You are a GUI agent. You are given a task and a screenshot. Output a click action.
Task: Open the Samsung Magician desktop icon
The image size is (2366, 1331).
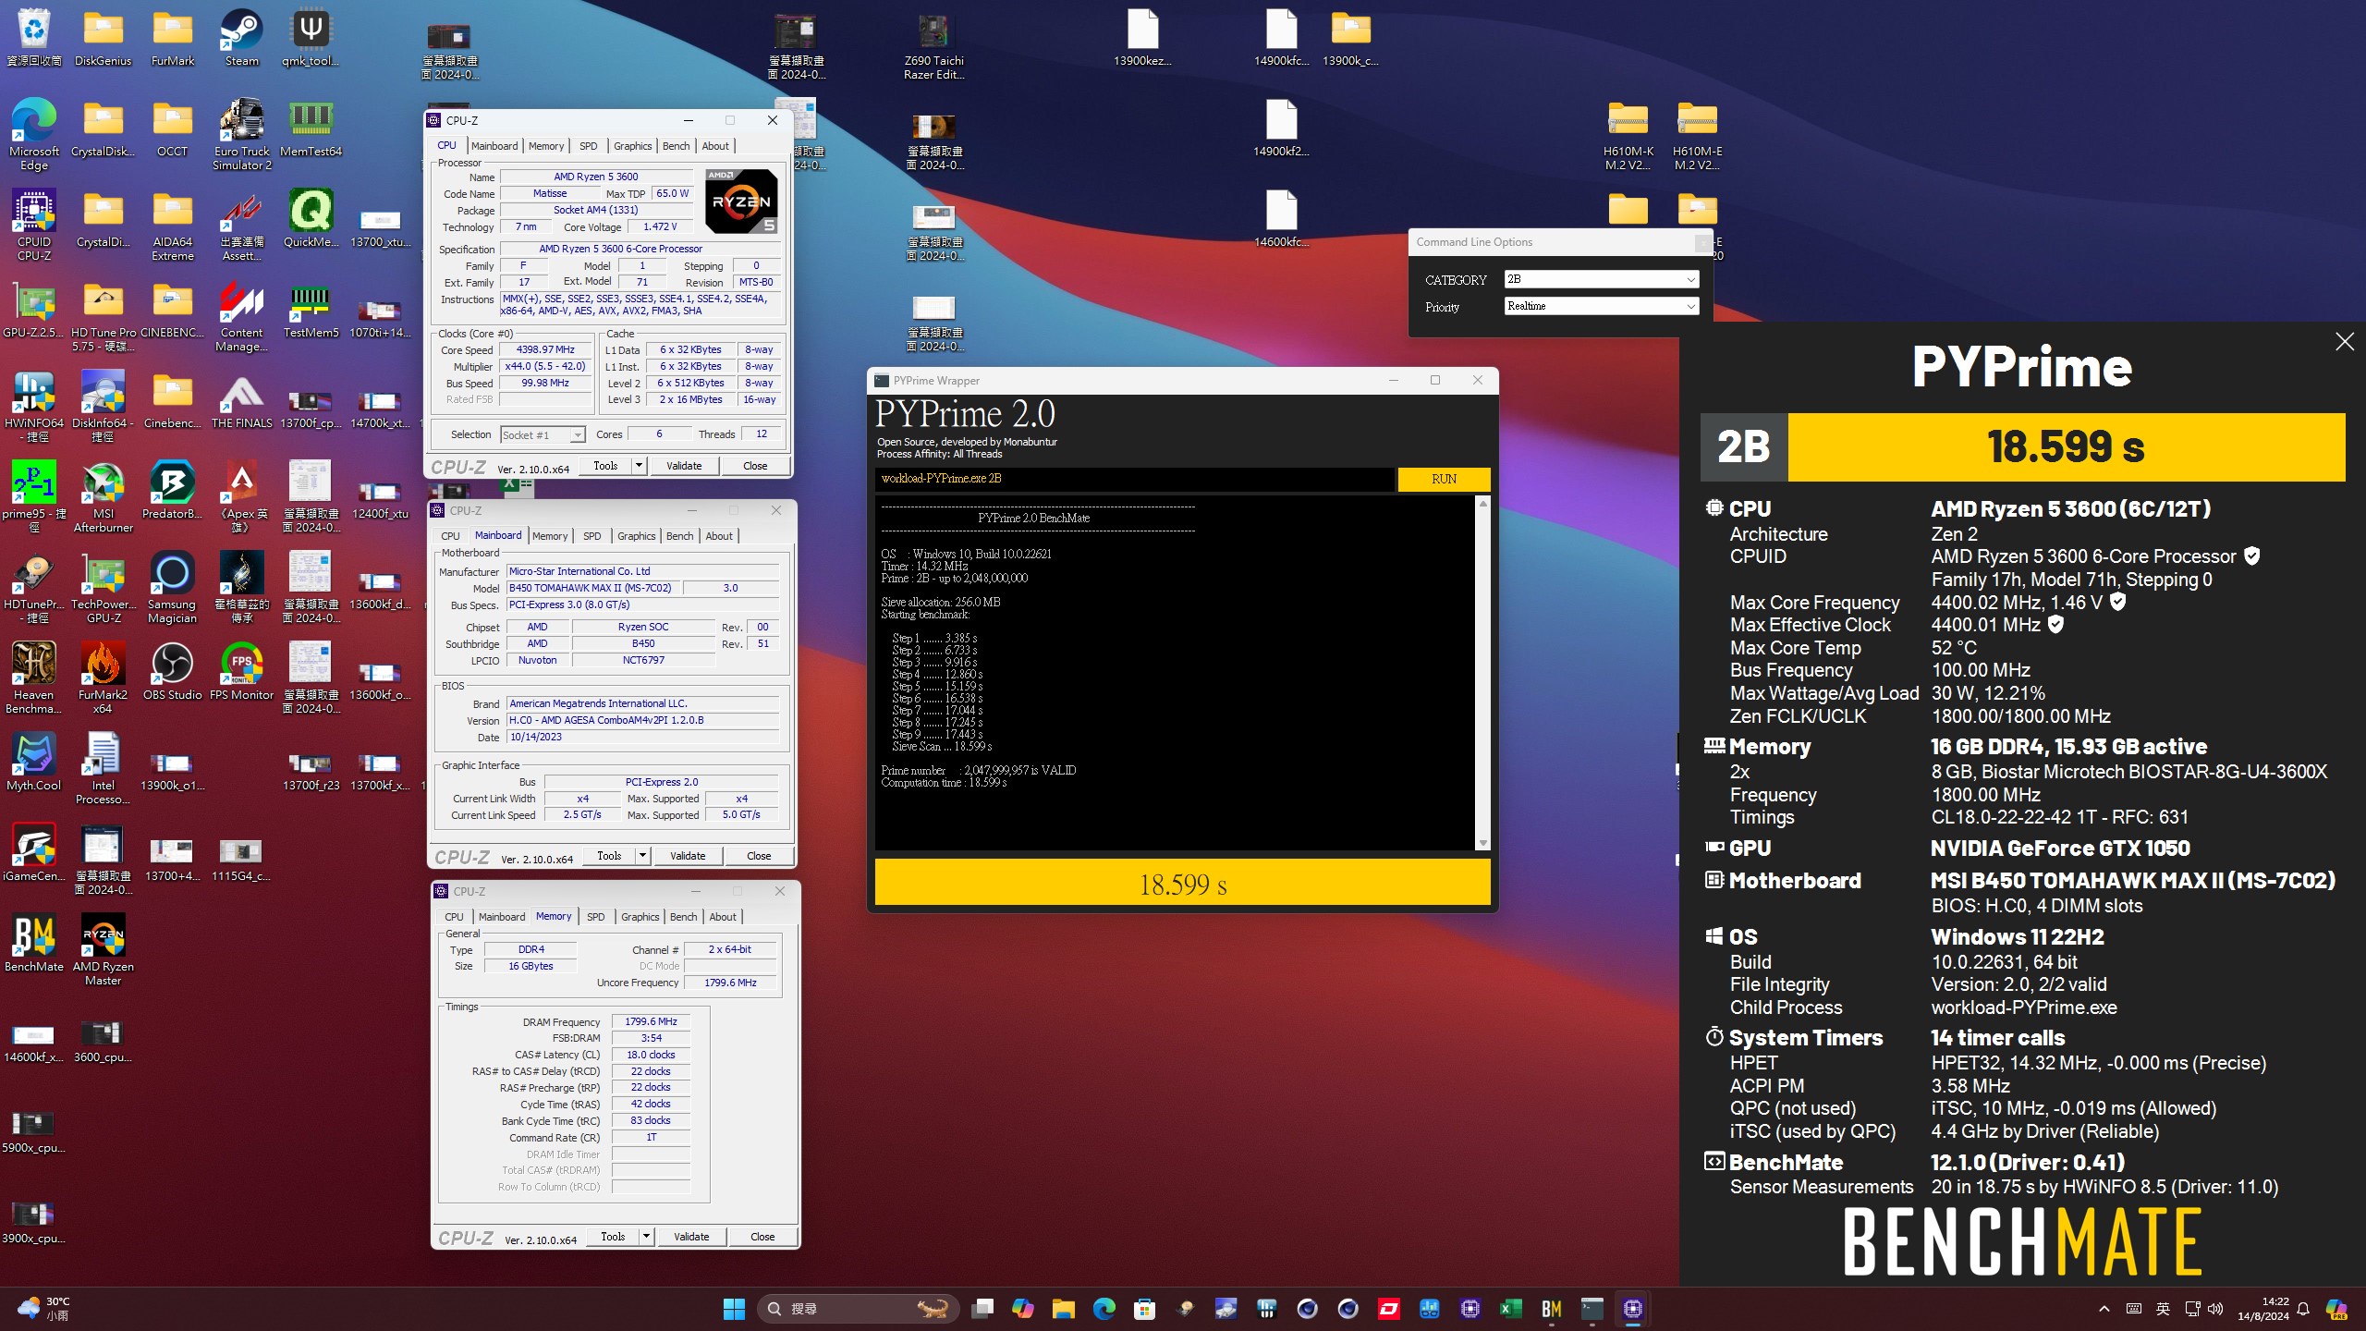click(172, 588)
